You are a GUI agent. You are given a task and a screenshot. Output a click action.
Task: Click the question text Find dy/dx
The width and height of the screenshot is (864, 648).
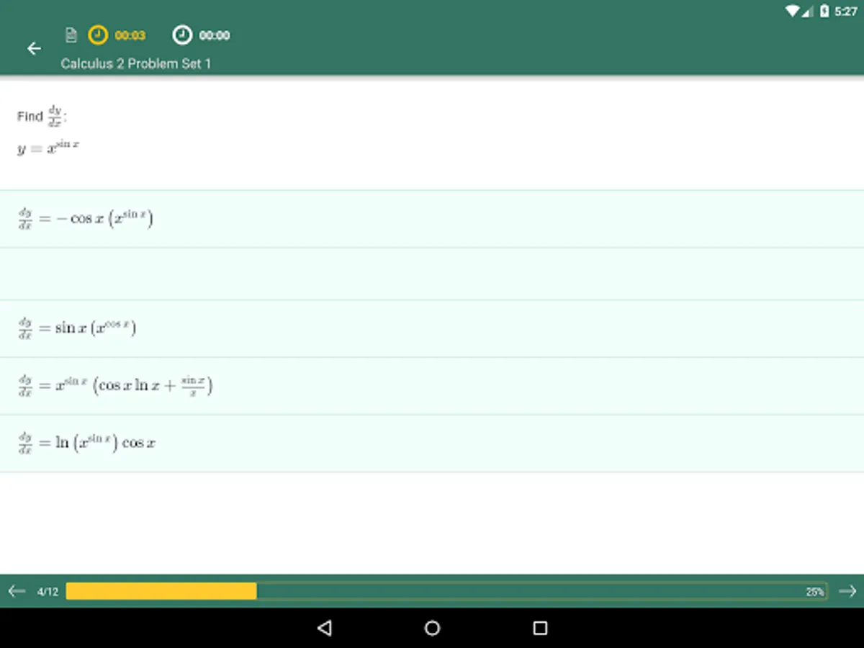coord(42,115)
